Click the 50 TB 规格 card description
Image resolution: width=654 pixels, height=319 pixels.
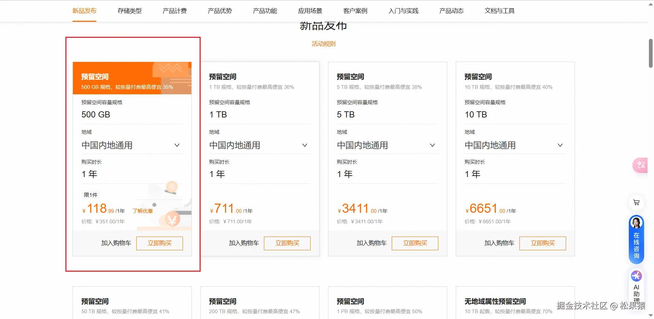tap(125, 312)
